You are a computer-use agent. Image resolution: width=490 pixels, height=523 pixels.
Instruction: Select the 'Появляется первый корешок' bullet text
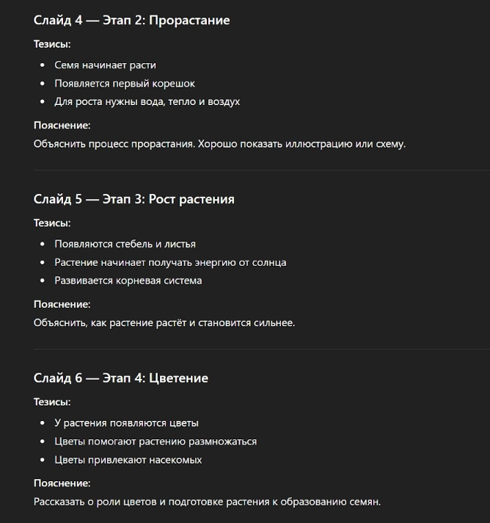point(125,84)
